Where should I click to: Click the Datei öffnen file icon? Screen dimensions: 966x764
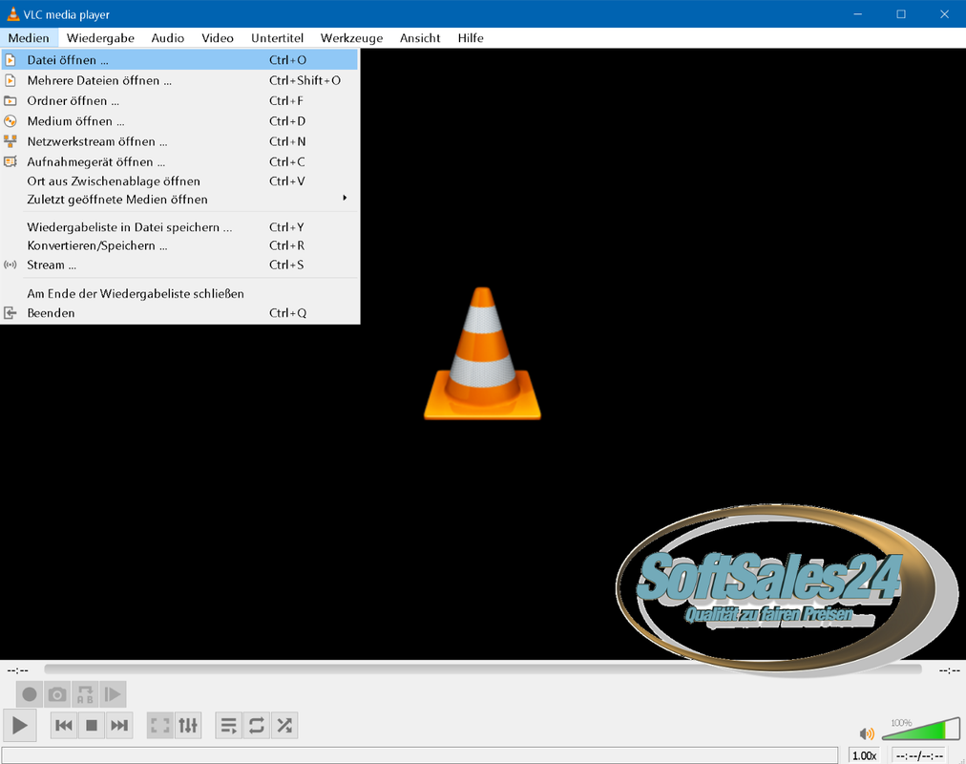[10, 60]
